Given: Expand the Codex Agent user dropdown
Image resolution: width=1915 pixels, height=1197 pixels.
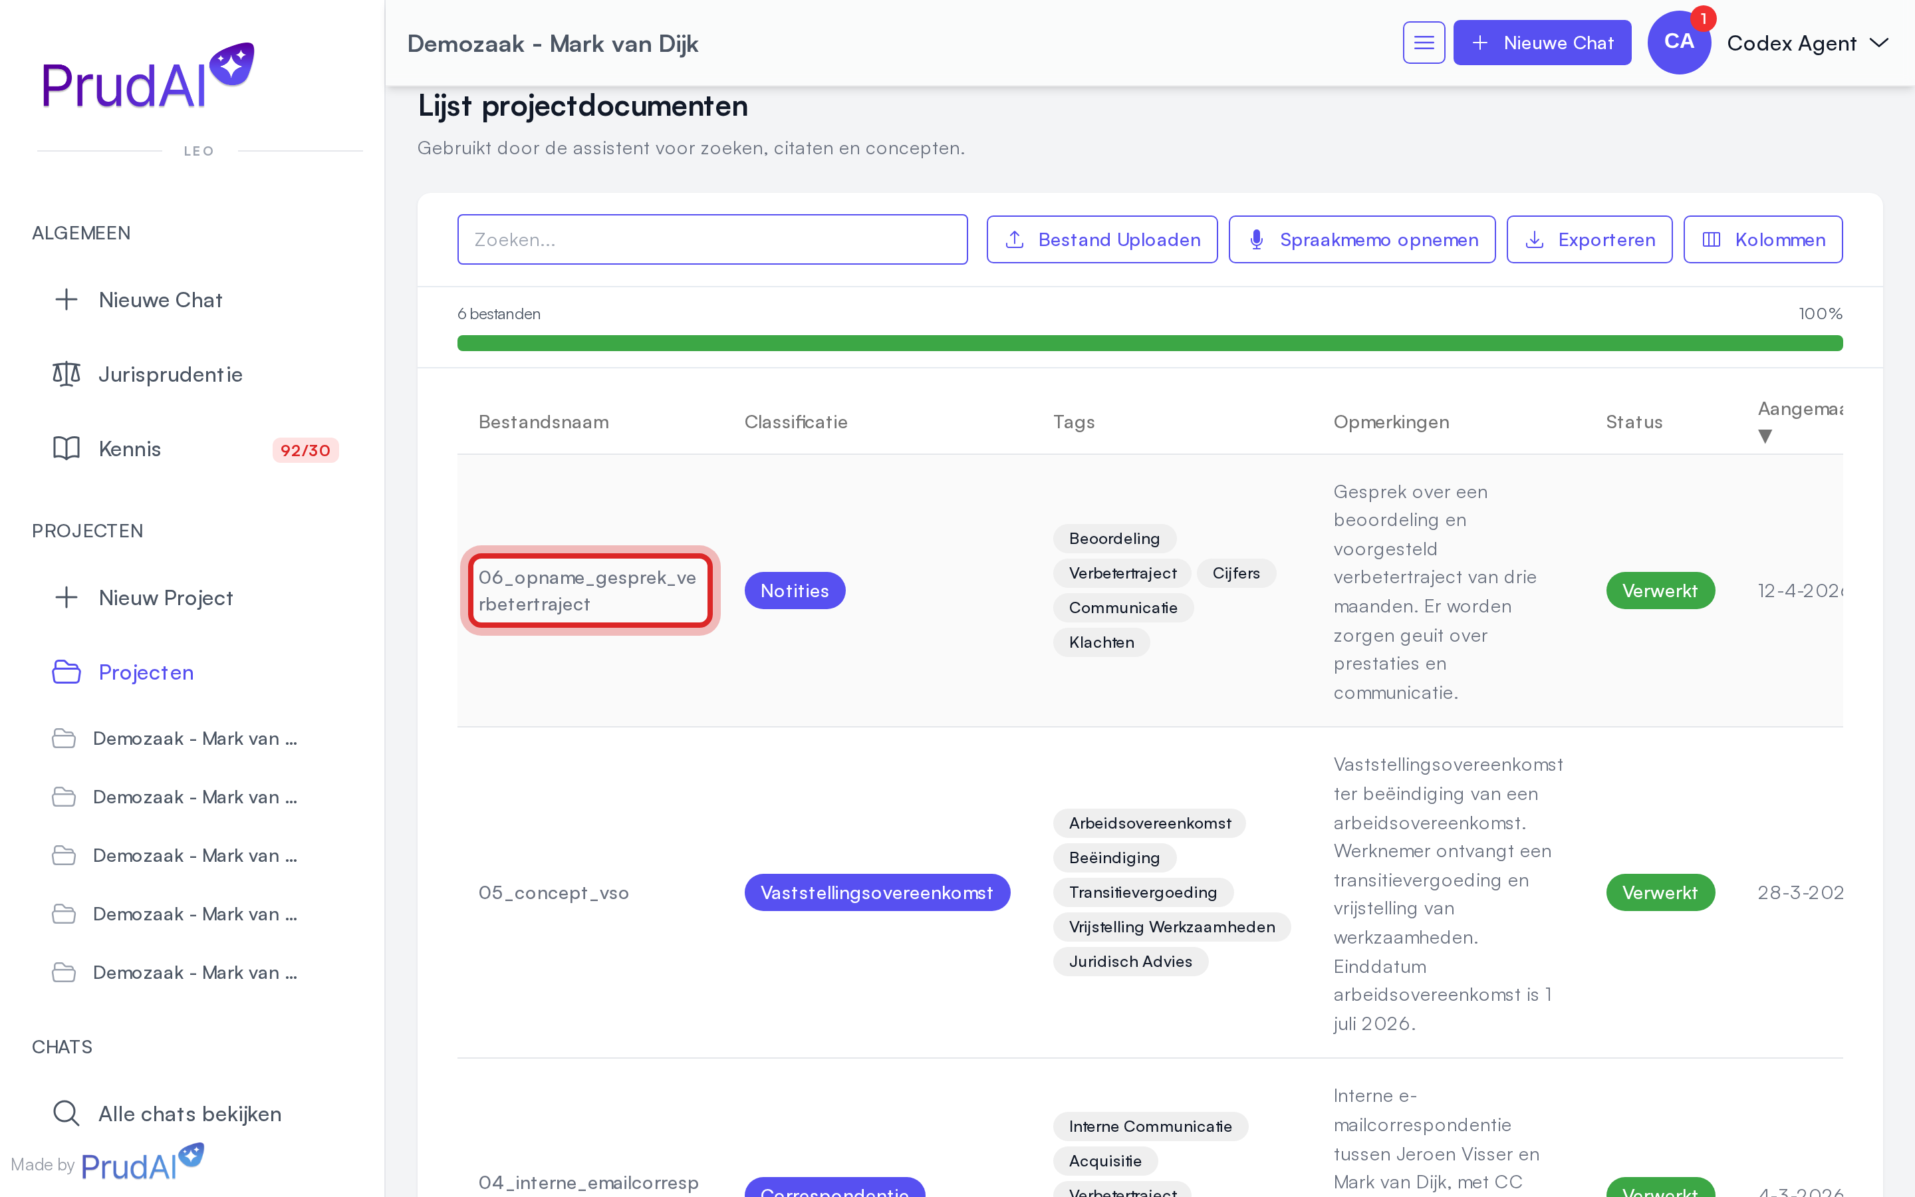Looking at the screenshot, I should coord(1807,43).
